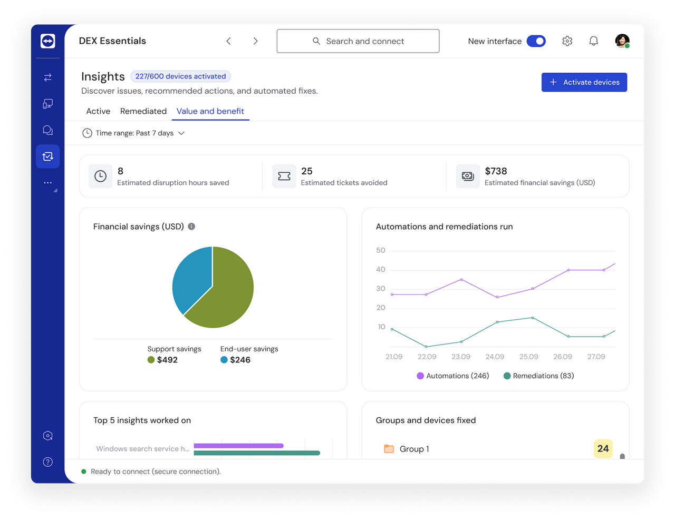
Task: Select the devices management sidebar icon
Action: (47, 103)
